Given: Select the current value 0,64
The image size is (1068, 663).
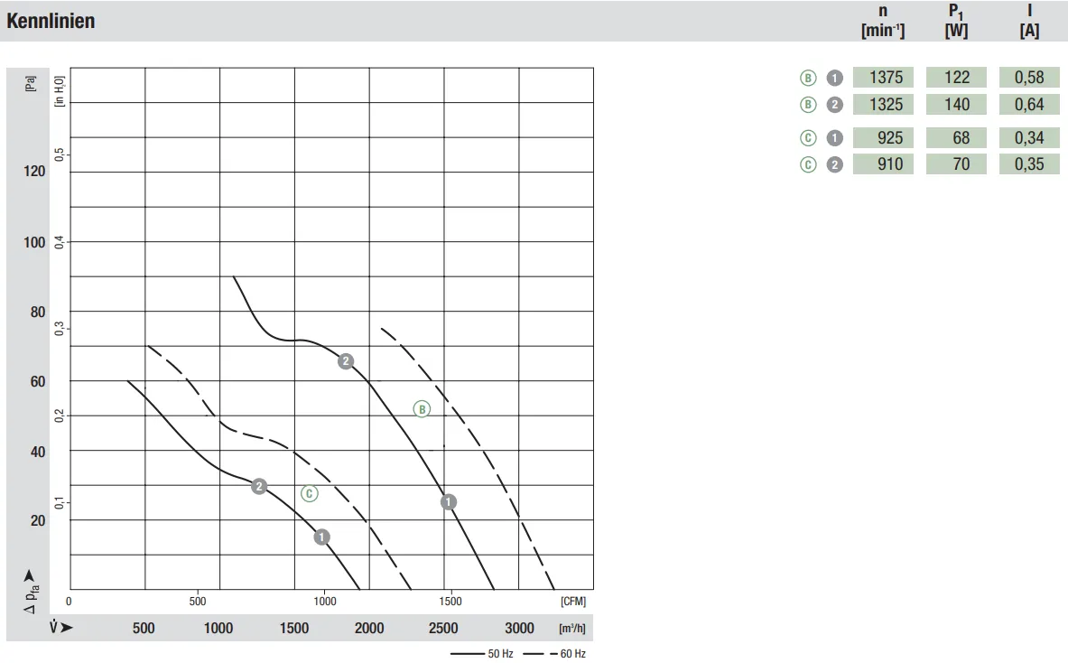Looking at the screenshot, I should pos(1029,104).
